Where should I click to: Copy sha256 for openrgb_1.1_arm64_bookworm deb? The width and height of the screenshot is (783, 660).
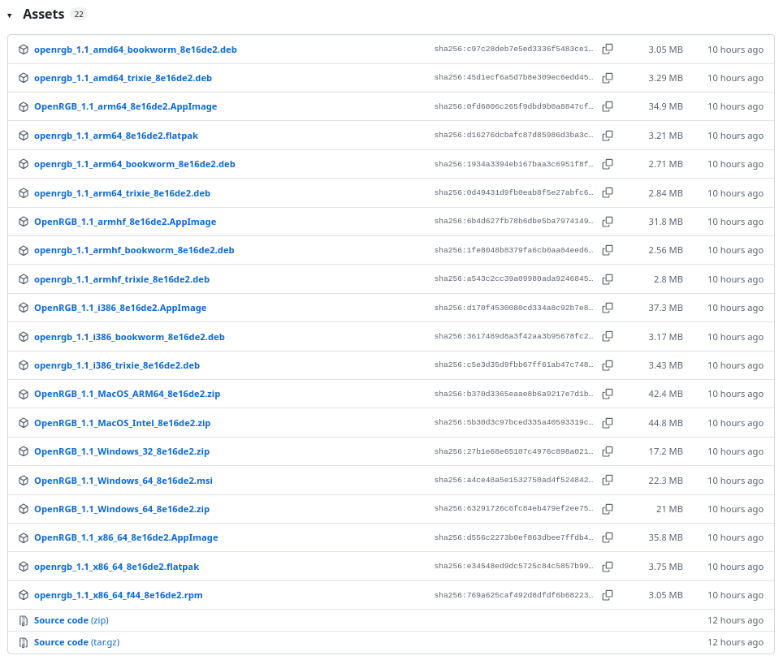[x=608, y=164]
